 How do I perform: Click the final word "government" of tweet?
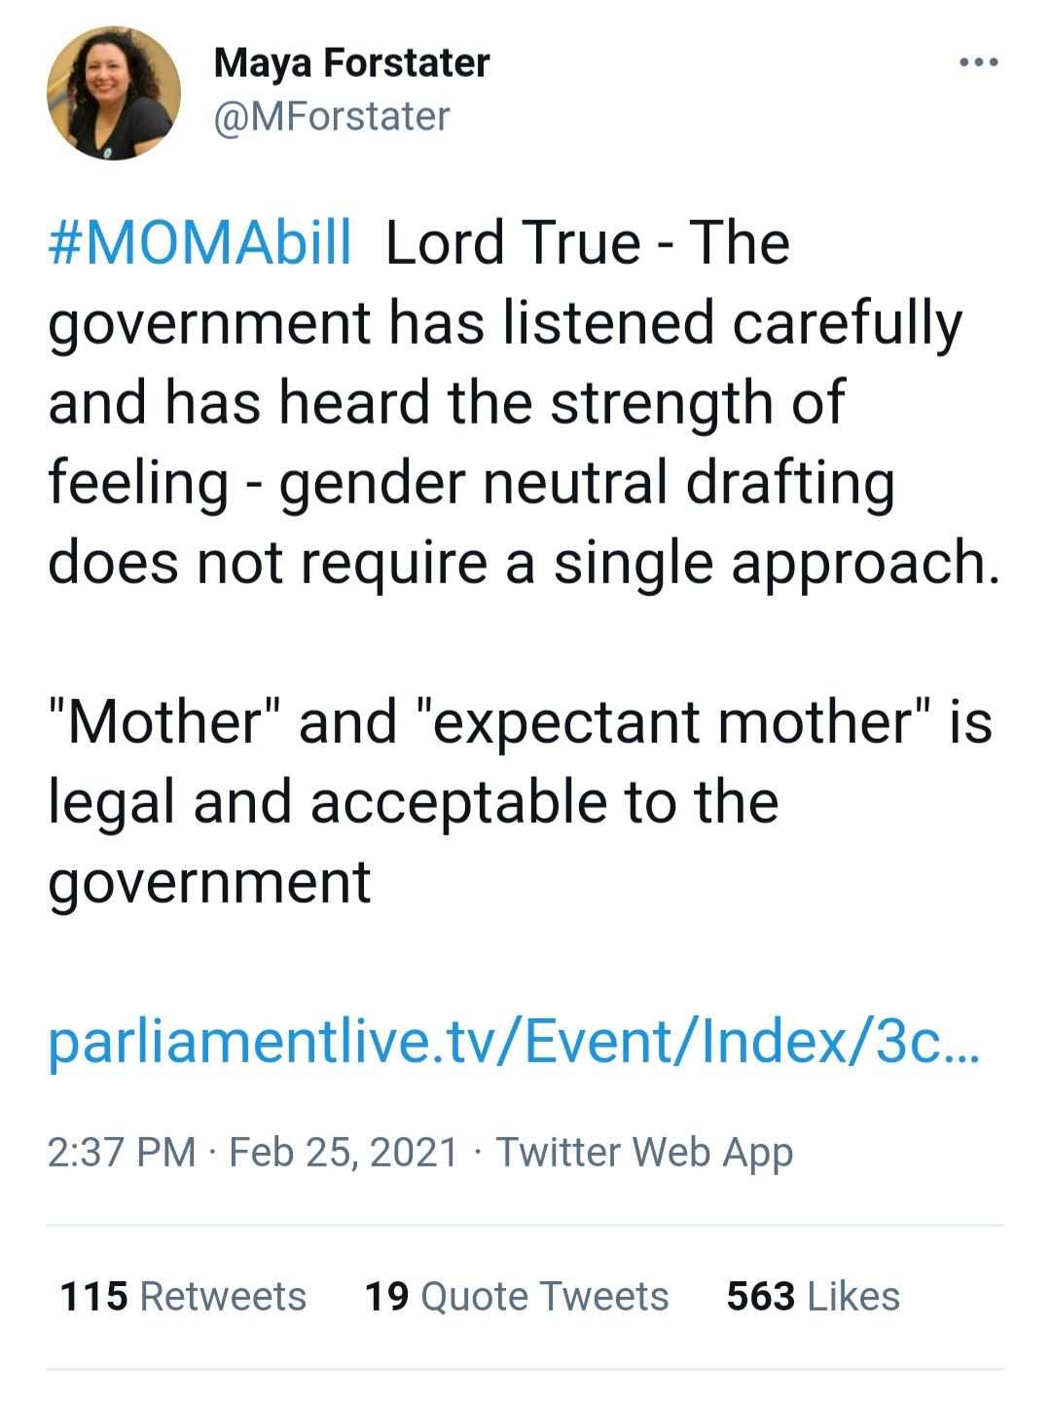click(x=209, y=884)
